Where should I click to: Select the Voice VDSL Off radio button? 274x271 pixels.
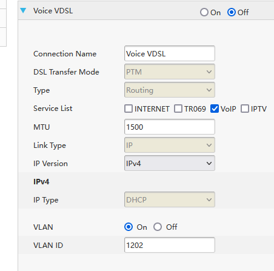[232, 12]
